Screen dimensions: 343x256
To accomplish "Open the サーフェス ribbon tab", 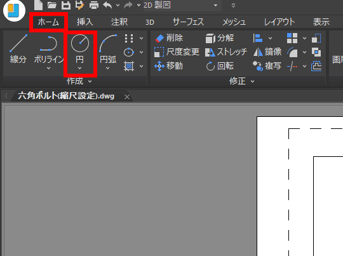I will 188,22.
